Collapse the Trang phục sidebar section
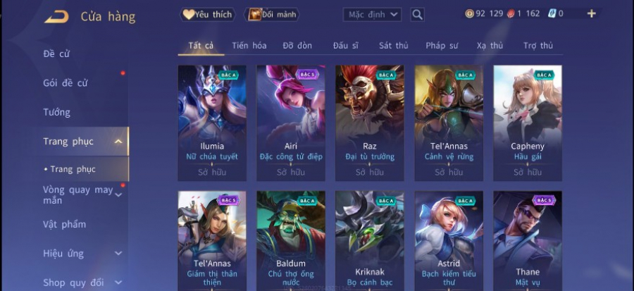 point(118,142)
